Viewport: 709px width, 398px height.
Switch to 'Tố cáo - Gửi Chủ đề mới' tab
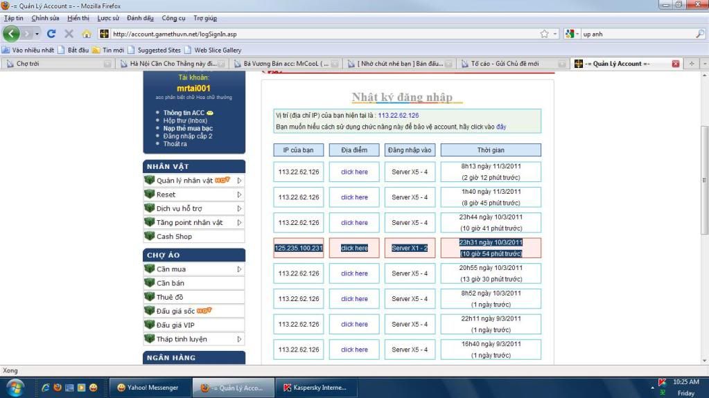pyautogui.click(x=513, y=64)
